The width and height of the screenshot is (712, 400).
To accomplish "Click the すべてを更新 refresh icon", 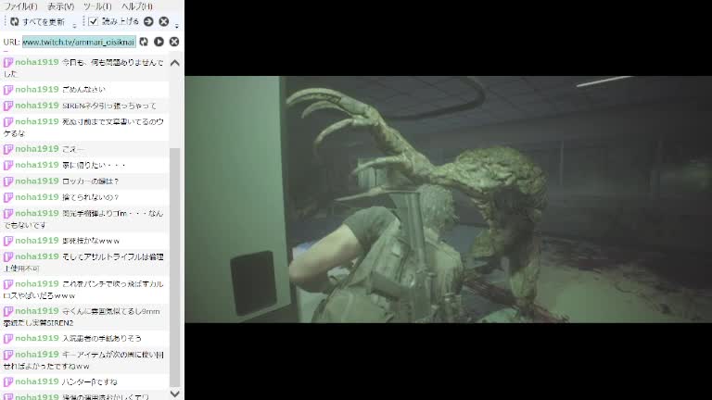I will tap(15, 22).
